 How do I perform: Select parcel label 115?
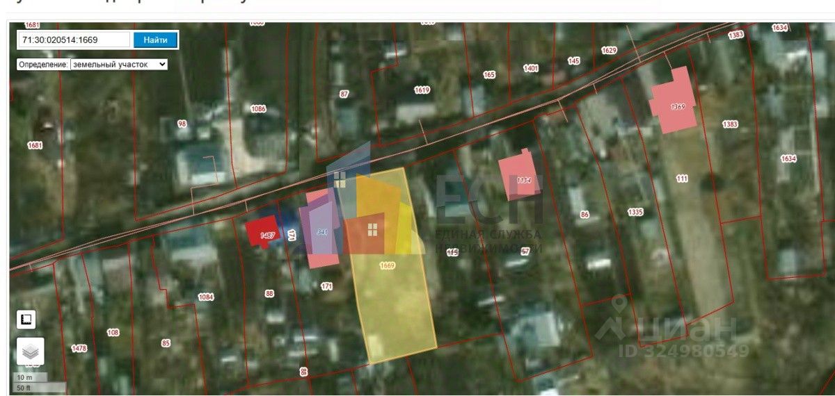point(453,253)
